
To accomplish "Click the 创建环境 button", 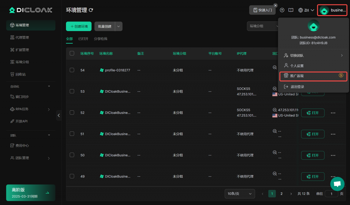I will tap(79, 26).
